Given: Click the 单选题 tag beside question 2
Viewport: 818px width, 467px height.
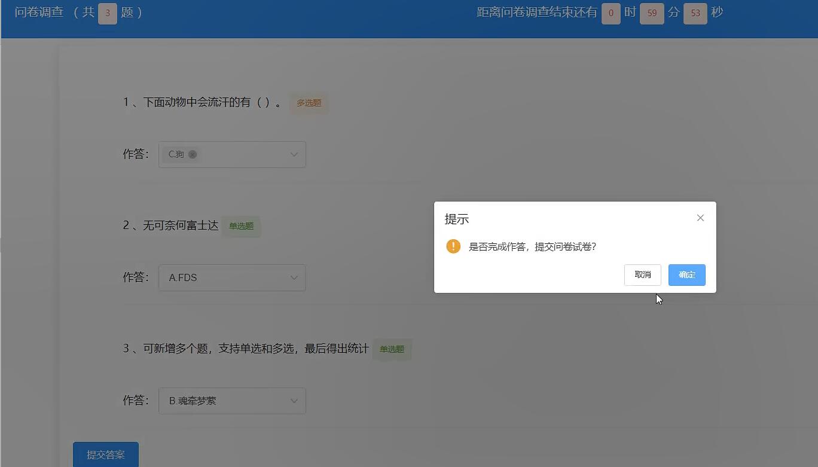Looking at the screenshot, I should (241, 226).
